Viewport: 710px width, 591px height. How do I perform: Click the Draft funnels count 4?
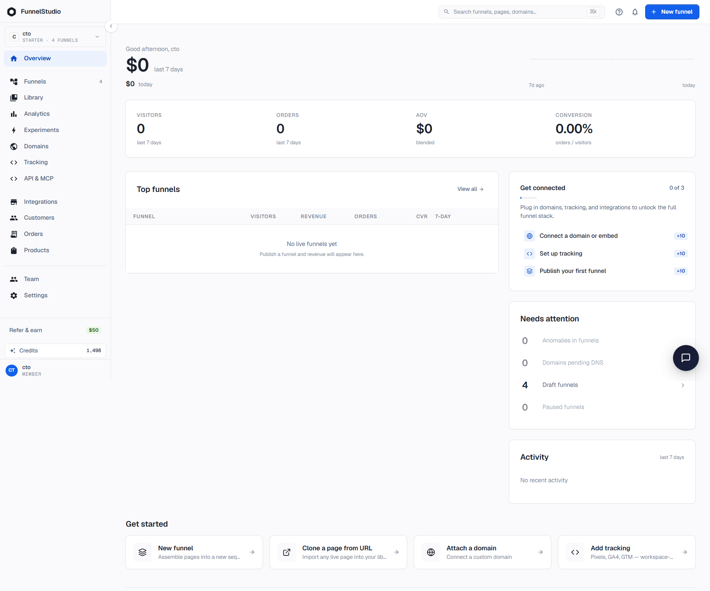click(525, 385)
